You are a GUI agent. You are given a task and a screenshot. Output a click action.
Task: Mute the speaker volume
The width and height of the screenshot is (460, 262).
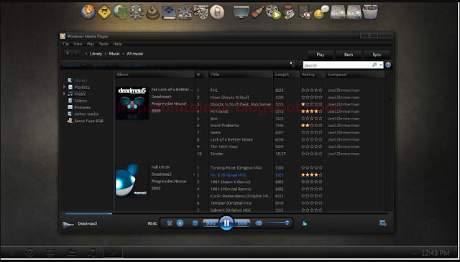point(259,223)
